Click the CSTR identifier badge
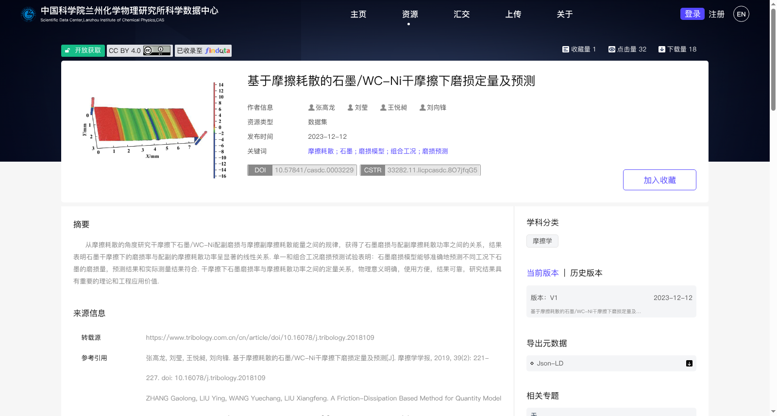 pos(421,170)
